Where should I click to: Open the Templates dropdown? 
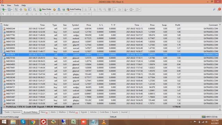click(x=138, y=9)
